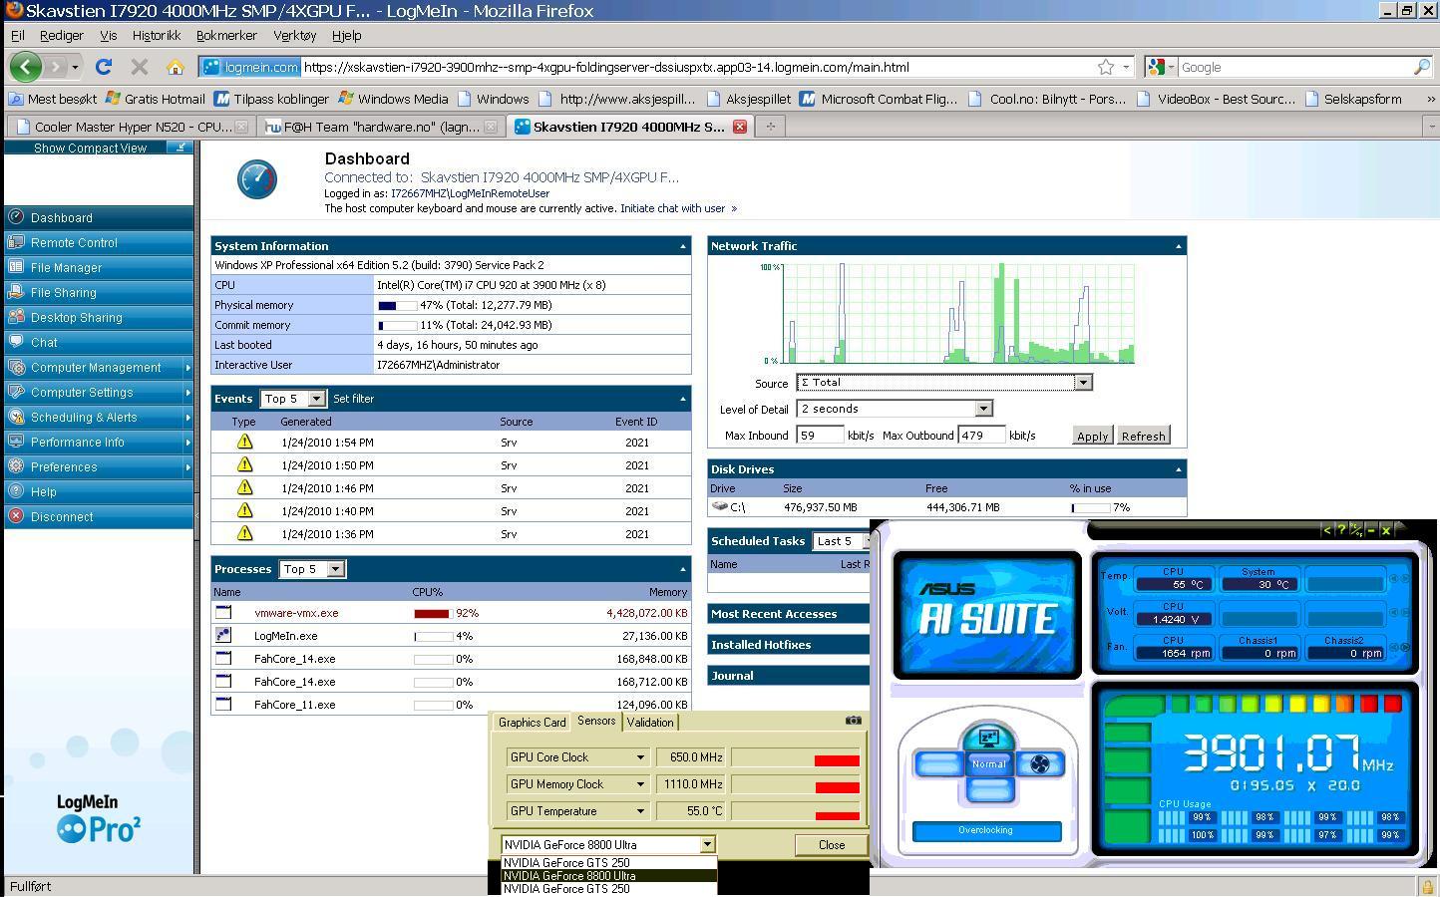
Task: Open the GPU Core Clock sensor dropdown
Action: click(578, 757)
